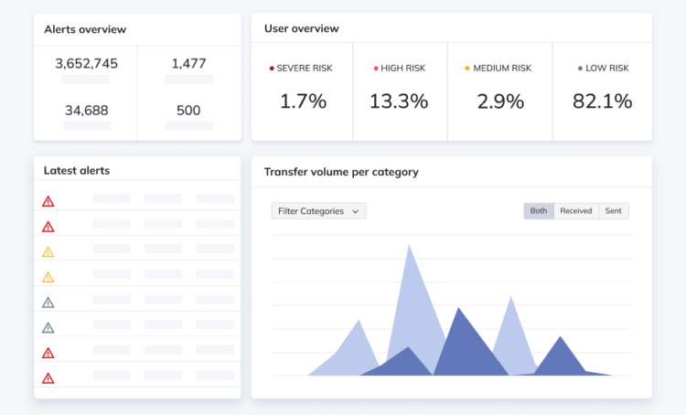Click the Medium Risk orange dot
686x415 pixels.
(467, 69)
